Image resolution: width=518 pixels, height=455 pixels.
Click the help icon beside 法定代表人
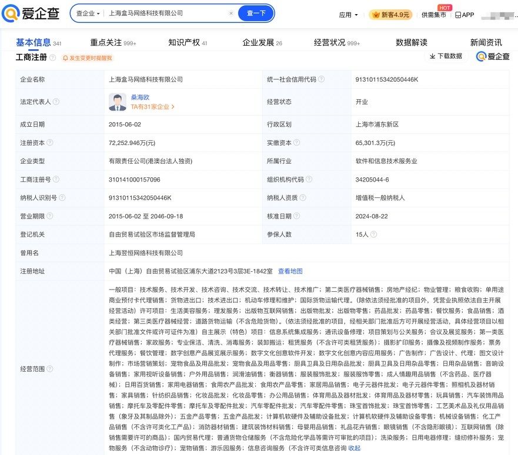(56, 102)
